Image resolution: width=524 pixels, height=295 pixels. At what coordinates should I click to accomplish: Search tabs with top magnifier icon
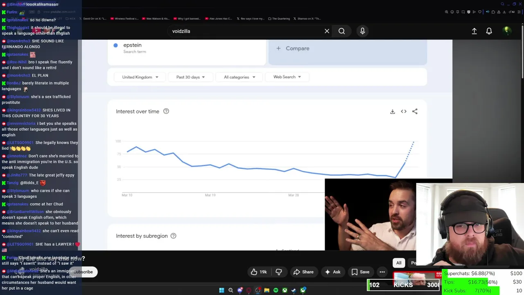click(x=503, y=4)
